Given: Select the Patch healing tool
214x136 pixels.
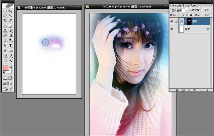Looking at the screenshot, I should (5, 26).
